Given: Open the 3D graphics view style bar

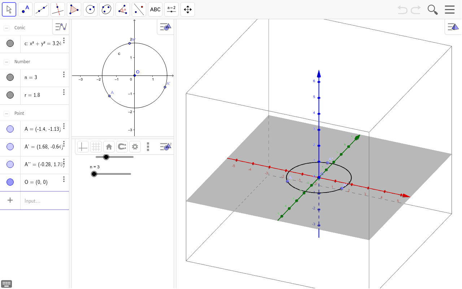Looking at the screenshot, I should tap(453, 27).
